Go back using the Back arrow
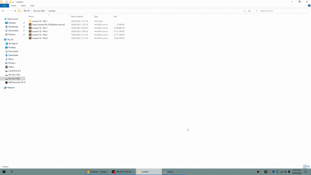Viewport: 311px width, 175px height. 3,11
